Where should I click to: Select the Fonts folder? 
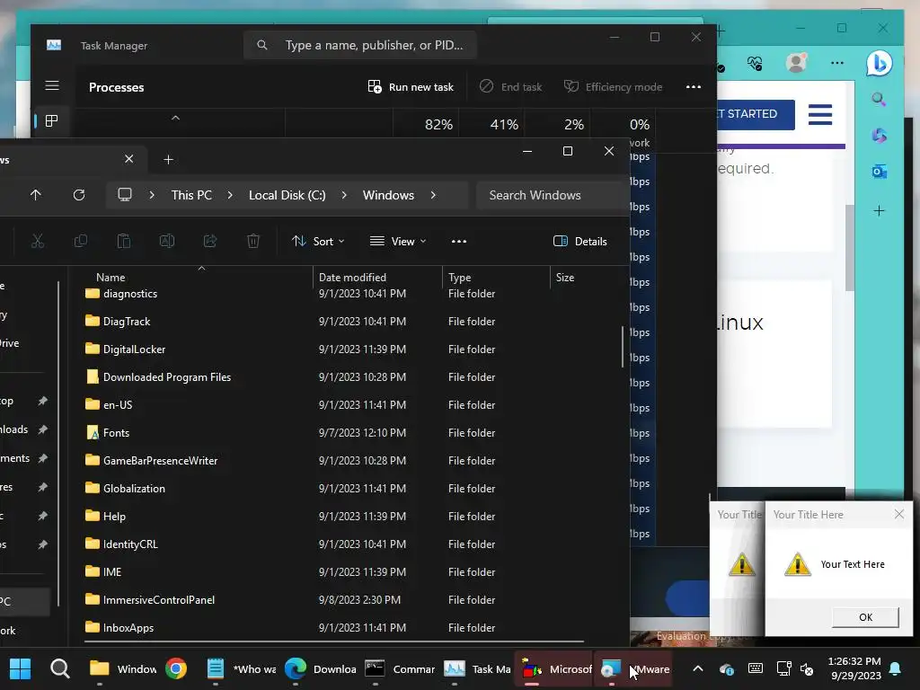point(116,433)
